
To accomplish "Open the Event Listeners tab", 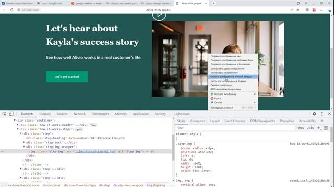I will (x=235, y=121).
